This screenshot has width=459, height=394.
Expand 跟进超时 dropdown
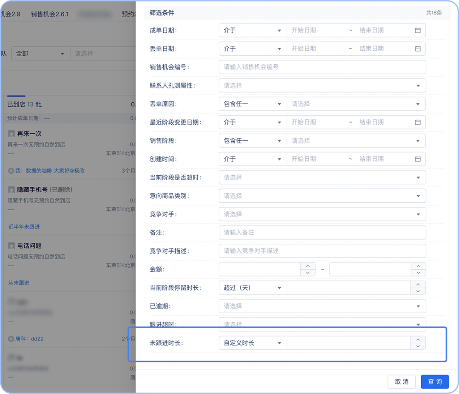tap(322, 324)
